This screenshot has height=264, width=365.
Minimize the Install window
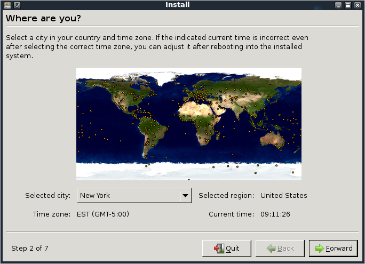(x=338, y=5)
